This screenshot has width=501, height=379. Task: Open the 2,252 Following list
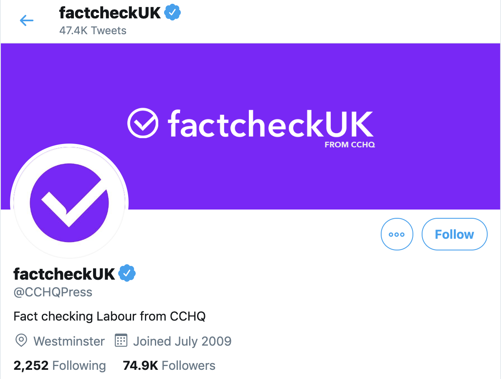(59, 366)
